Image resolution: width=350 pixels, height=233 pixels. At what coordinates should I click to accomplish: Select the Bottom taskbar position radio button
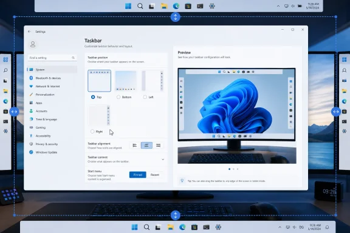[118, 97]
